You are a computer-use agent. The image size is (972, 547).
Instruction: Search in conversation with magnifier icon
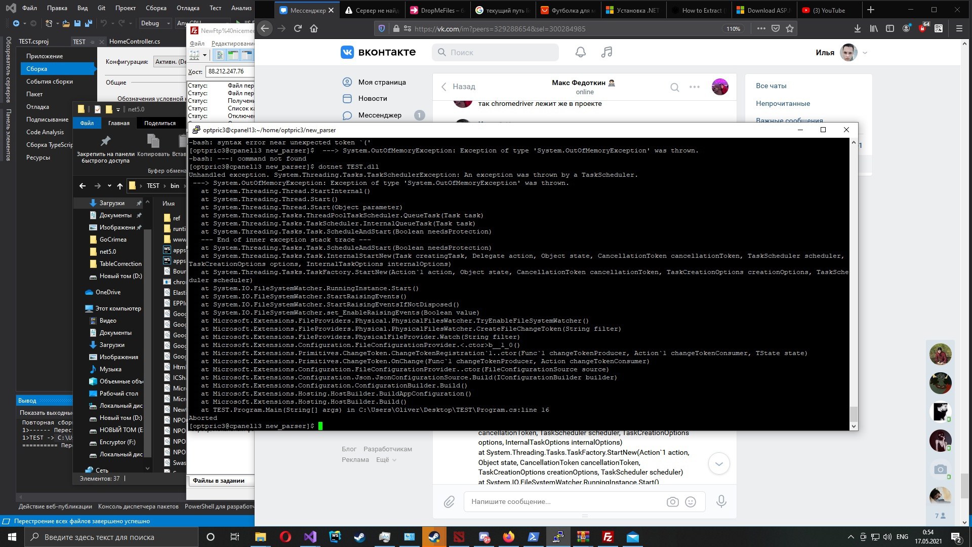pos(675,87)
